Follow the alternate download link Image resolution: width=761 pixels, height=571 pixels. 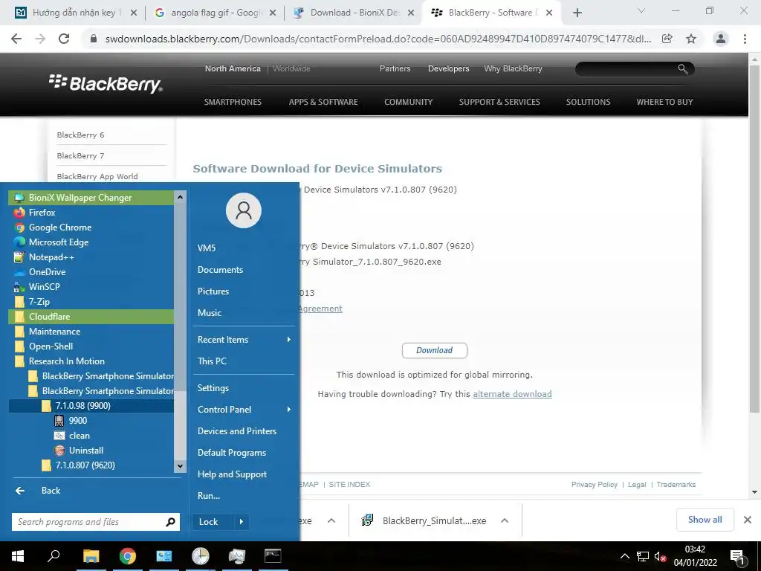(512, 394)
